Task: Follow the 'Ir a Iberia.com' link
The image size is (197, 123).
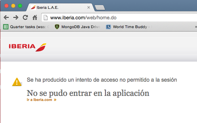Action: (41, 100)
